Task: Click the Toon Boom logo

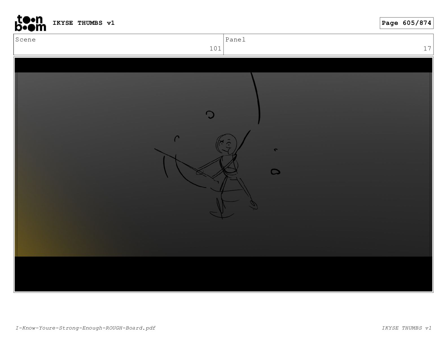Action: (x=30, y=23)
